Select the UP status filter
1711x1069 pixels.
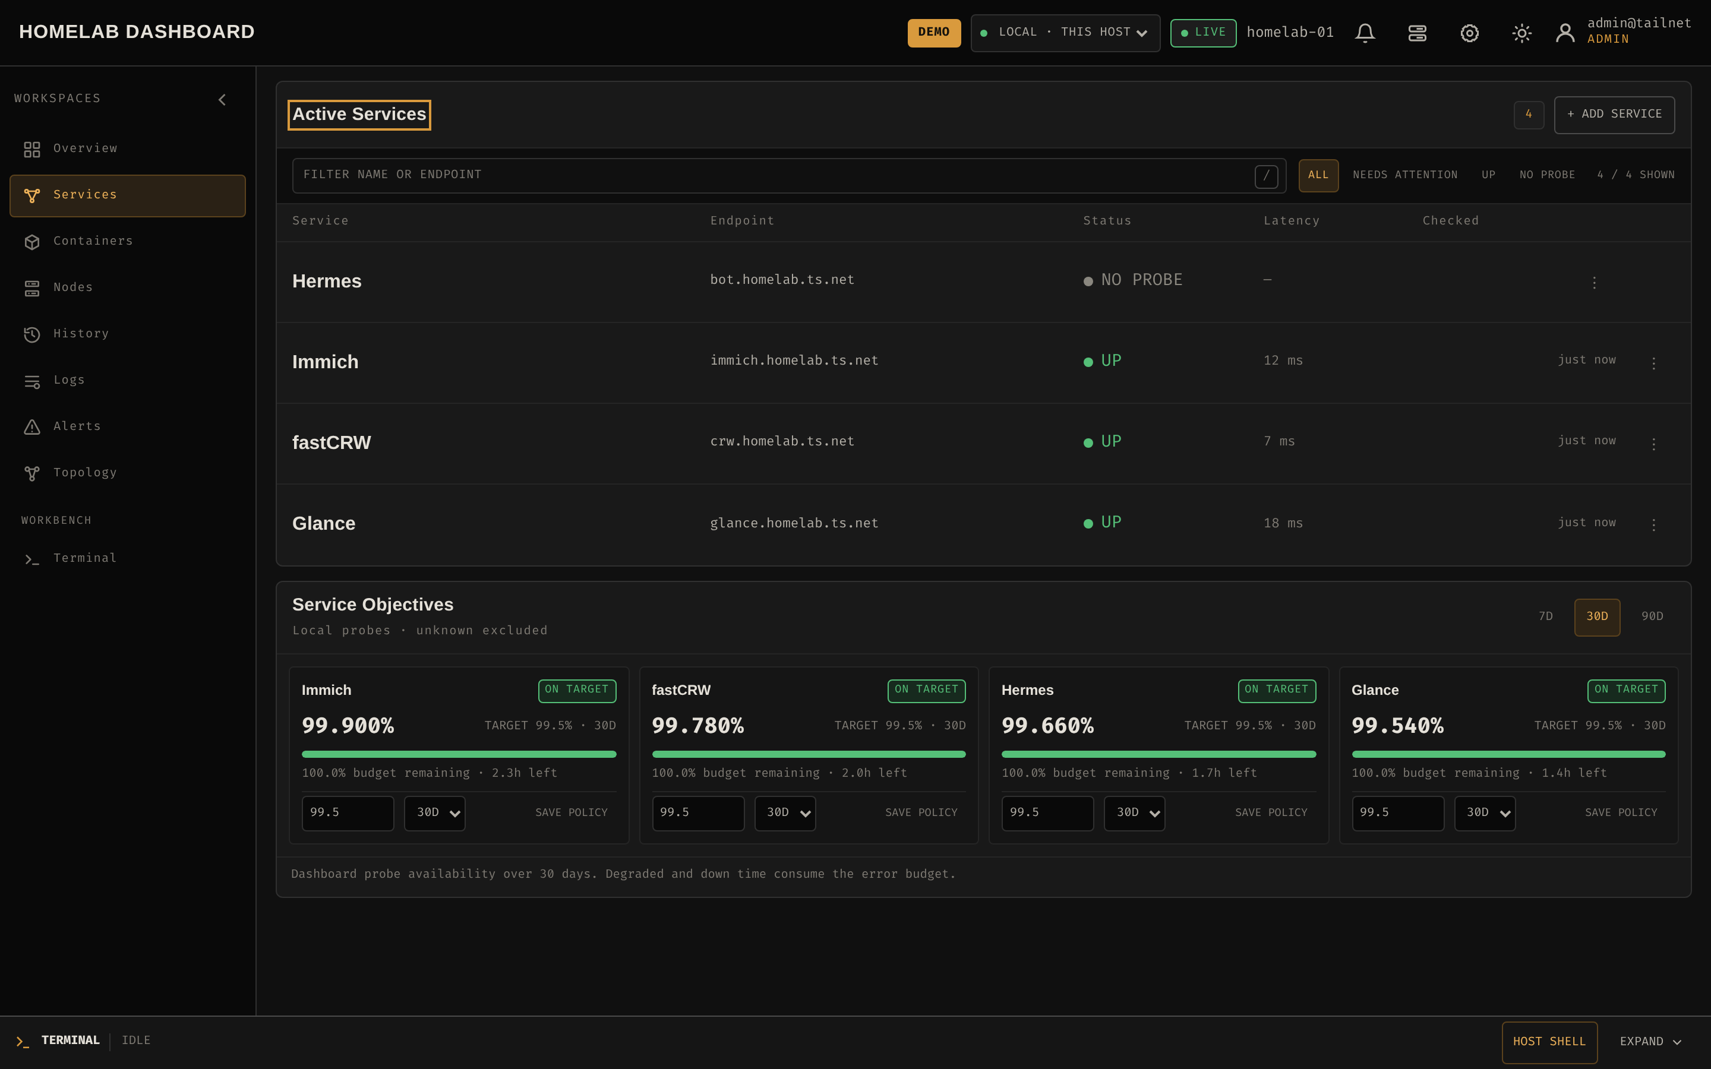1488,175
